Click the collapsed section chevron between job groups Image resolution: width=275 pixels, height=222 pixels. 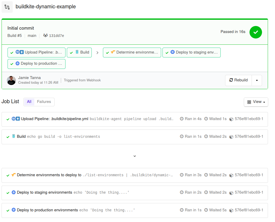pos(135,156)
